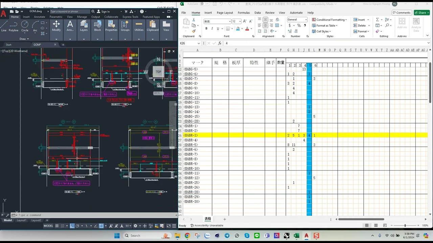The width and height of the screenshot is (433, 243).
Task: Click the Insert cells button in Excel
Action: point(361,20)
